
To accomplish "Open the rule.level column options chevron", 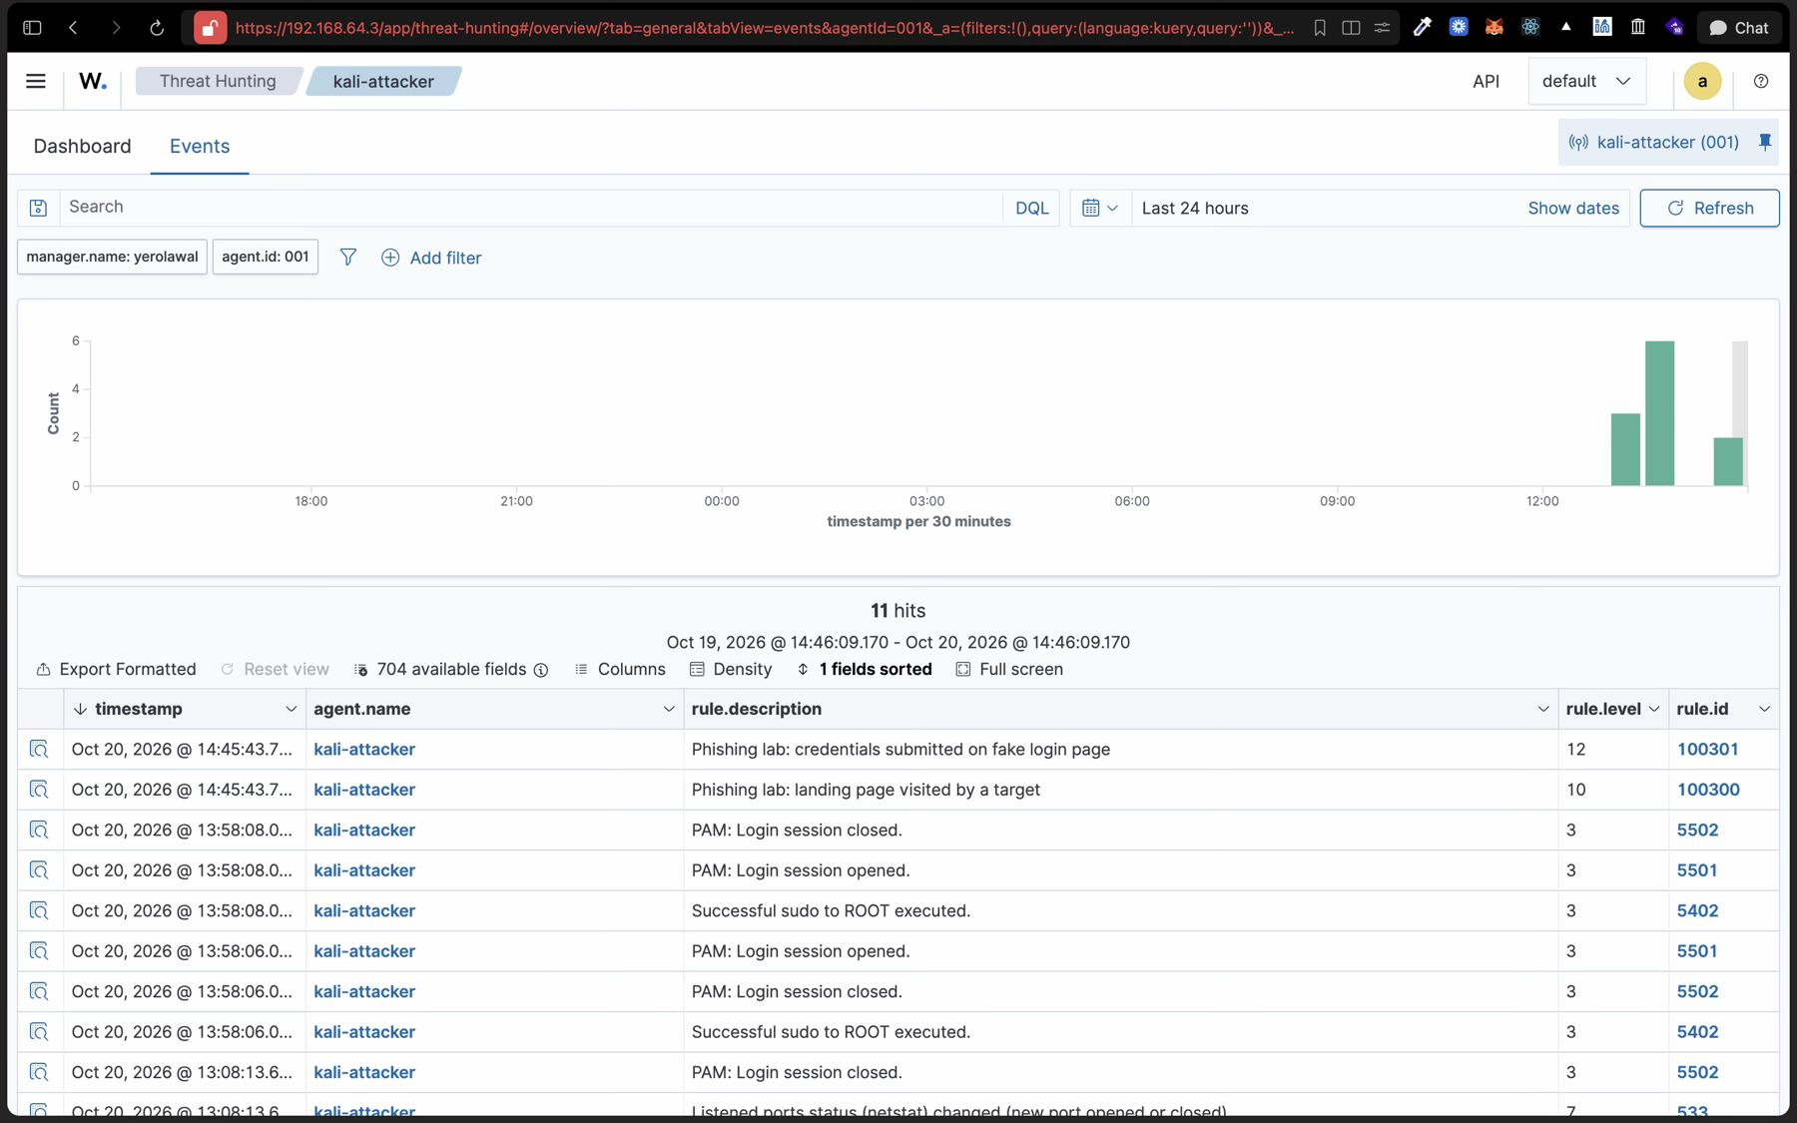I will point(1653,709).
